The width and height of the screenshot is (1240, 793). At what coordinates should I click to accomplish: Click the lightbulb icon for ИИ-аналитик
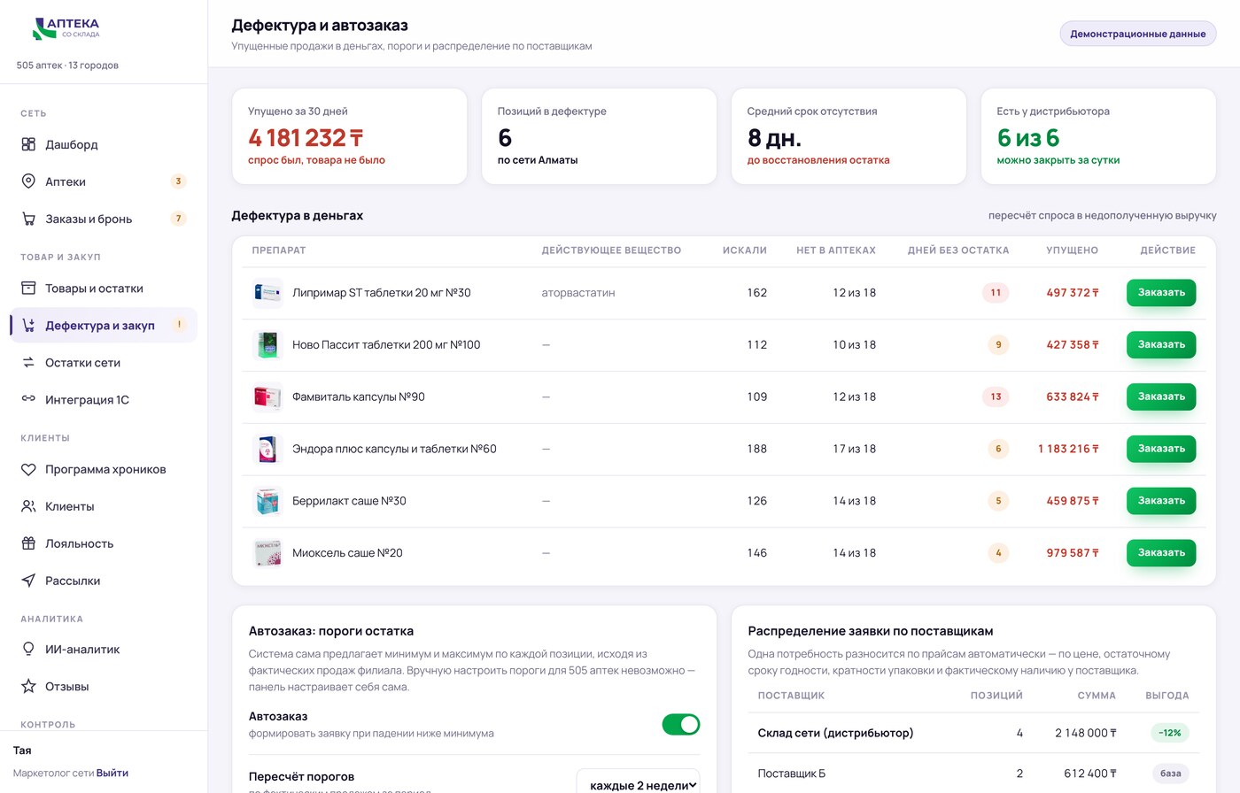point(28,650)
